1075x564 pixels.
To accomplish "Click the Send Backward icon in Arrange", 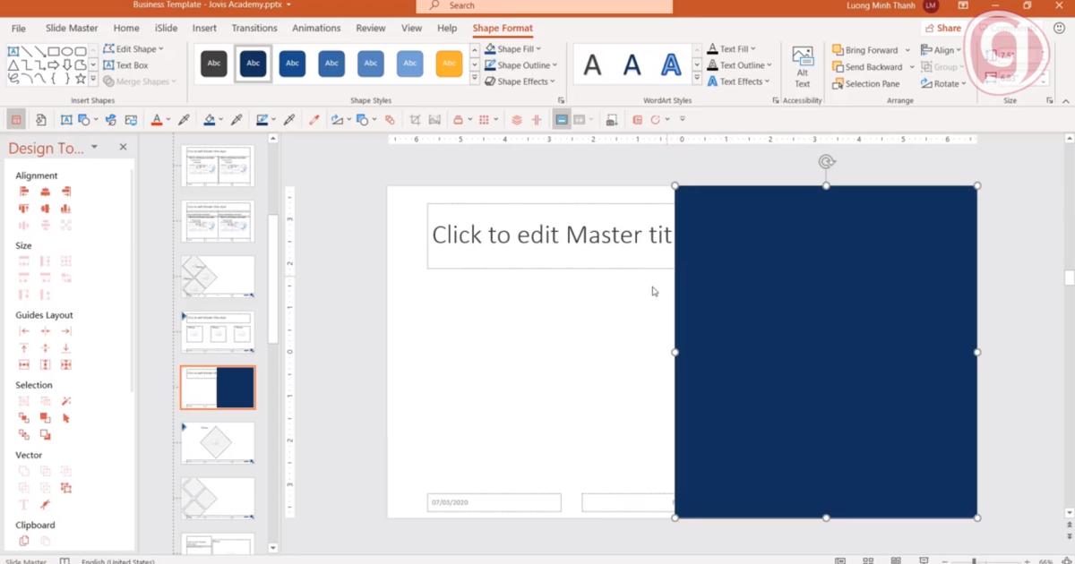I will (835, 66).
